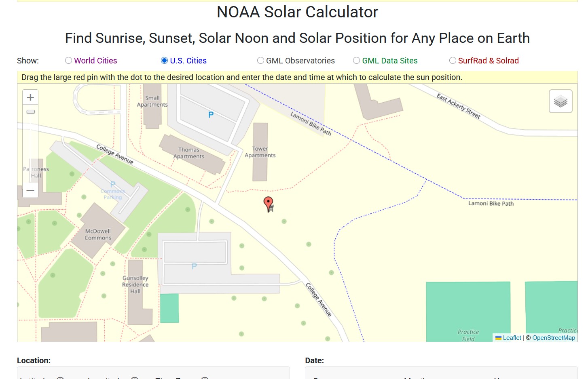Open the map layers control

tap(561, 101)
